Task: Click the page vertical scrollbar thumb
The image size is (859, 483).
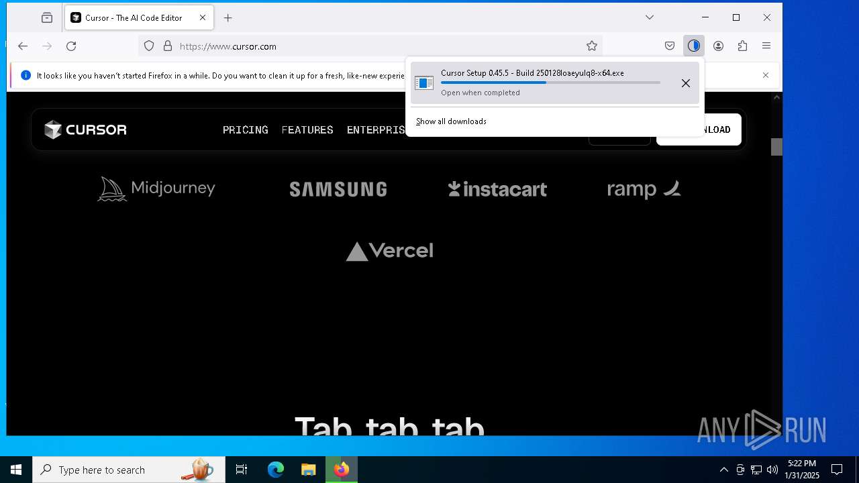Action: coord(776,147)
